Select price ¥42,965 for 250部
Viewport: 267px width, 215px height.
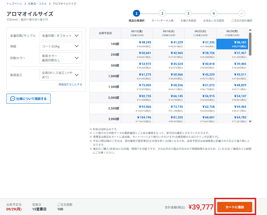coord(169,55)
